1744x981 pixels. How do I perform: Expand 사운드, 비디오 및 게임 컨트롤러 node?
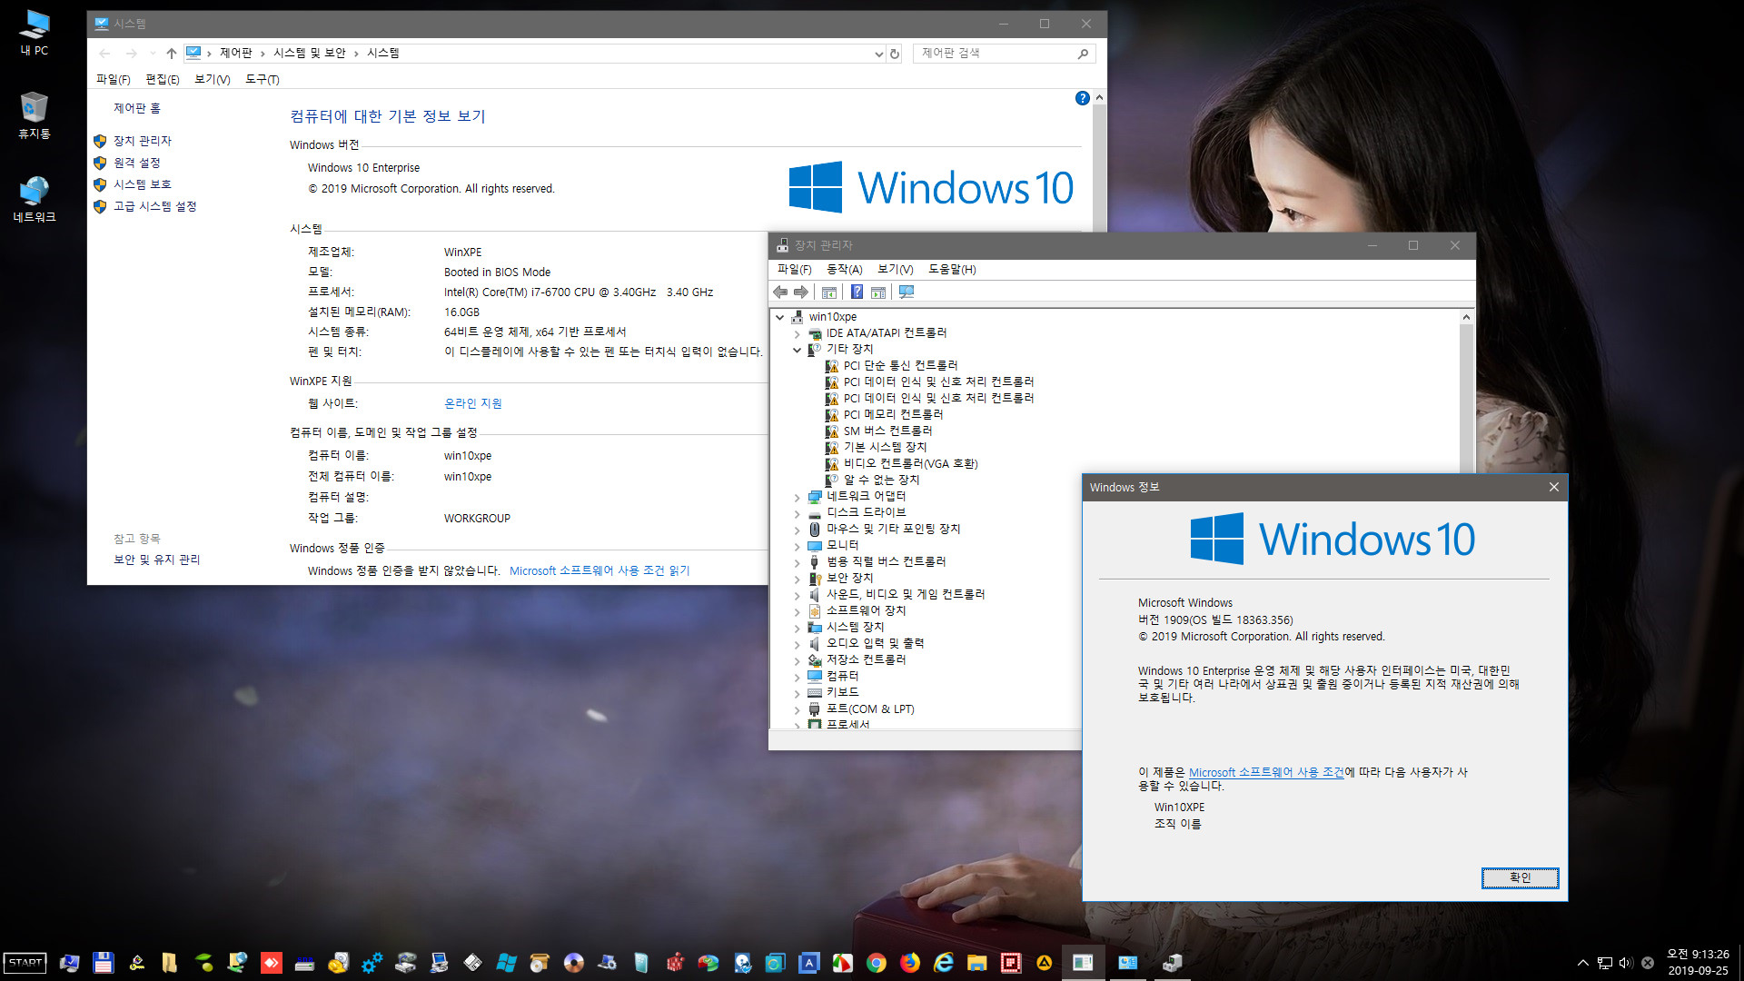point(798,595)
